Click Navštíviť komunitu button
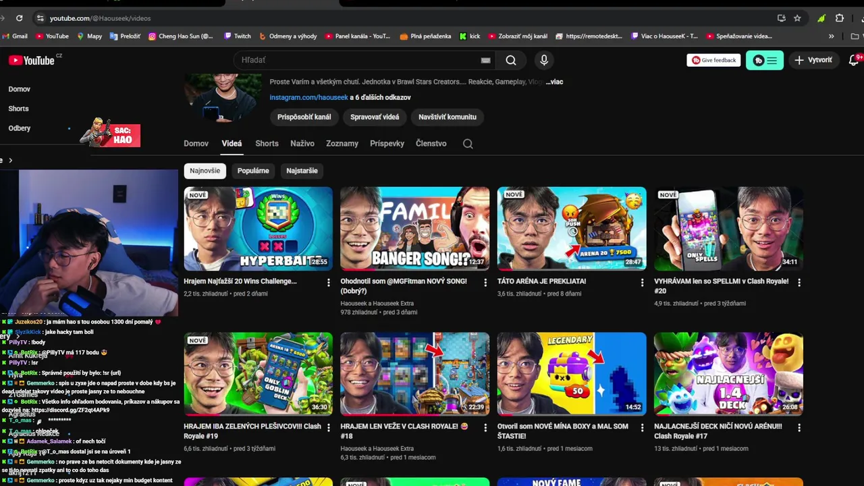Viewport: 864px width, 486px height. (448, 117)
